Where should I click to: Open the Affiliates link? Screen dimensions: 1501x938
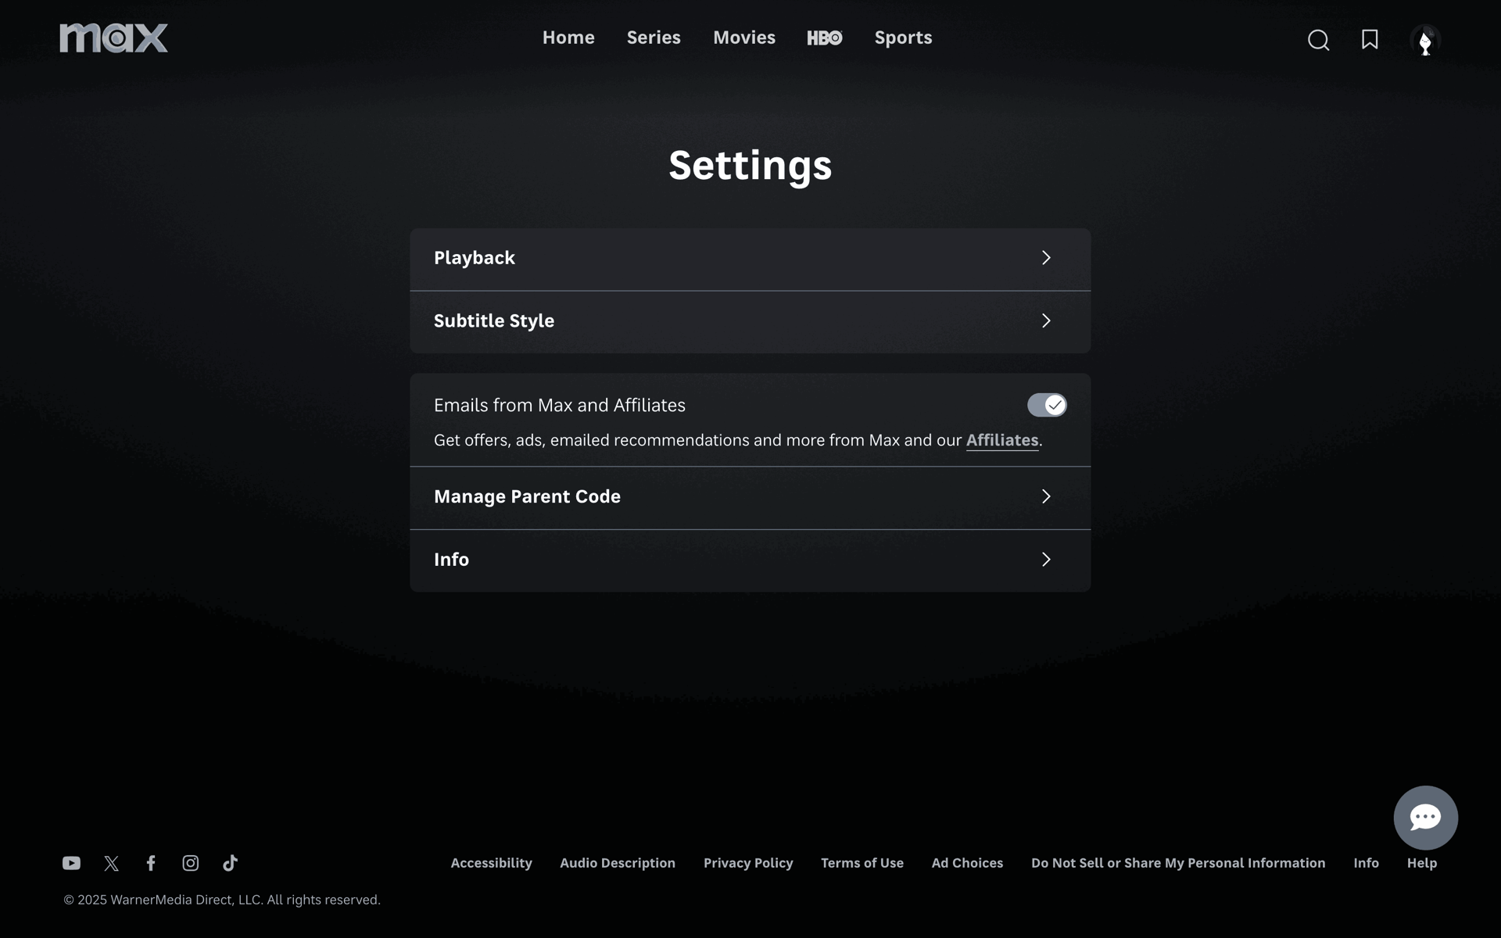coord(1002,440)
